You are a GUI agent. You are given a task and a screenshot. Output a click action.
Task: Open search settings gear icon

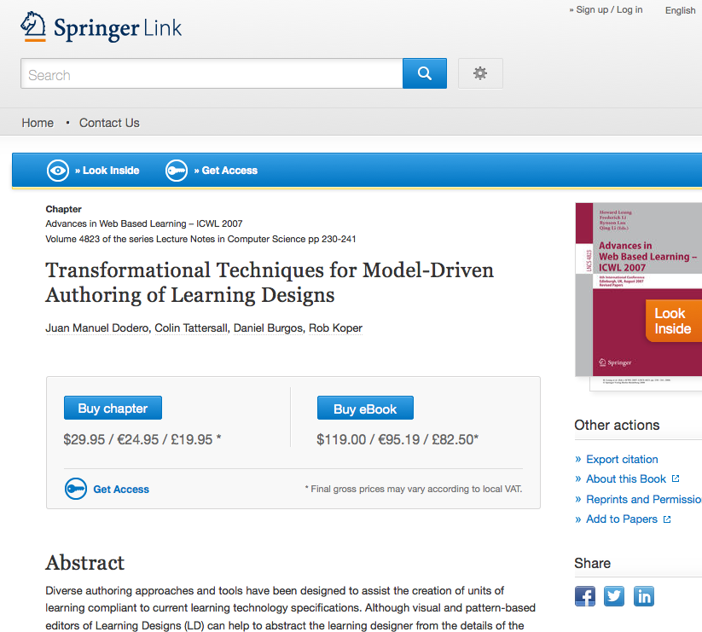click(x=480, y=74)
